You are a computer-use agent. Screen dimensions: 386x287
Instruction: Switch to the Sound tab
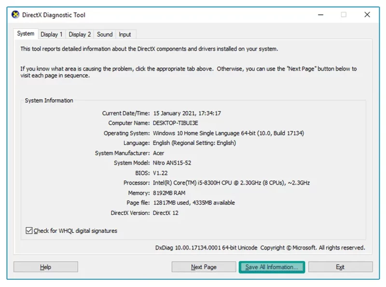point(105,34)
